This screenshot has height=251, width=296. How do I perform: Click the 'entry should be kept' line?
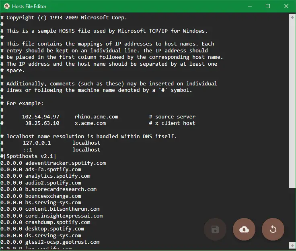[104, 51]
